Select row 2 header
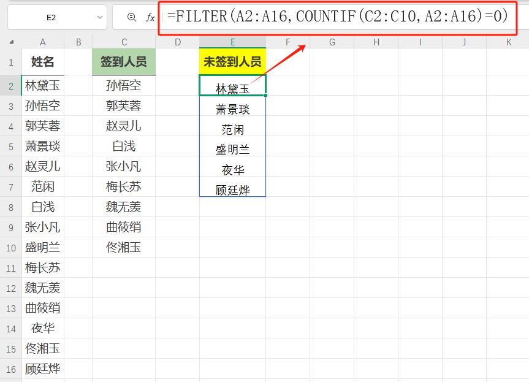This screenshot has width=529, height=382. (x=11, y=85)
